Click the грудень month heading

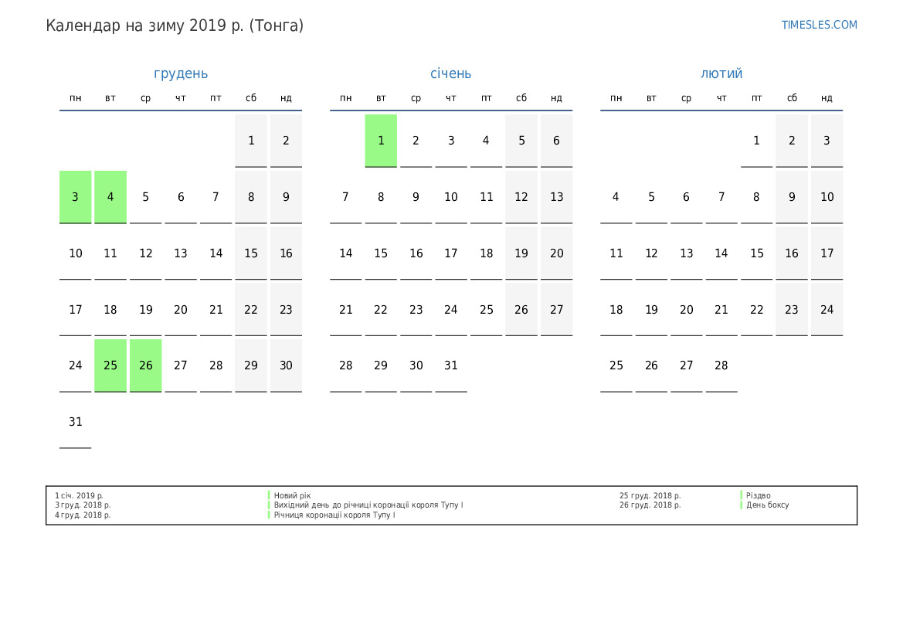pos(181,73)
